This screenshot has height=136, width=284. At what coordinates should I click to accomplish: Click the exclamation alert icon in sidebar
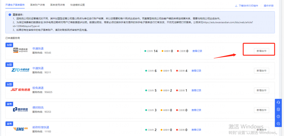(278, 116)
